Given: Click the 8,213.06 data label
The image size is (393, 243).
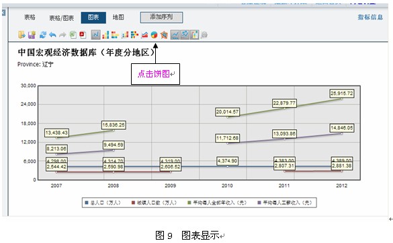Looking at the screenshot, I should pos(56,149).
